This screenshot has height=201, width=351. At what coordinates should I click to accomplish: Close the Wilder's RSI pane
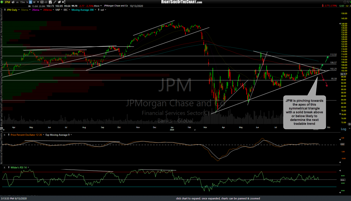click(4, 167)
